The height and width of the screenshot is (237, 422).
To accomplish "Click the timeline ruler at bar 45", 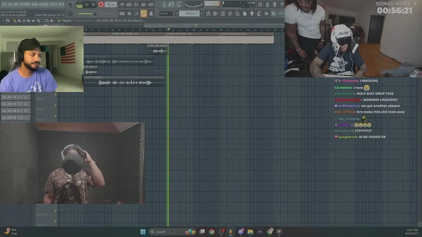I will pos(194,30).
